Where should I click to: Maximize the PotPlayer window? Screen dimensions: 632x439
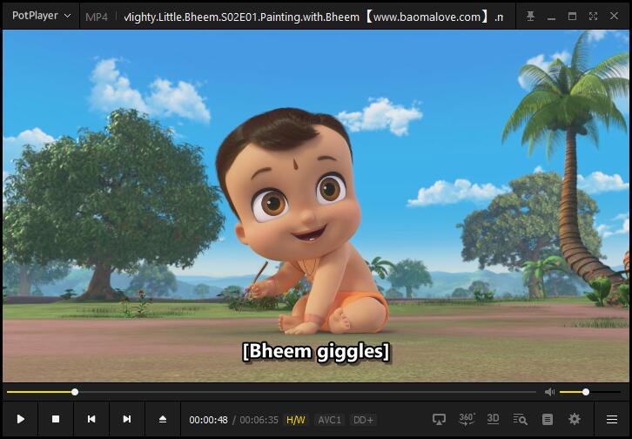point(572,17)
